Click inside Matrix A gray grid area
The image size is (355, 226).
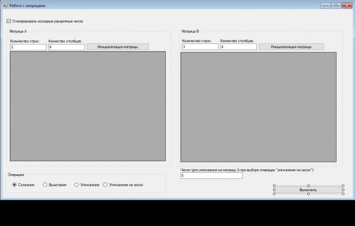[88, 106]
